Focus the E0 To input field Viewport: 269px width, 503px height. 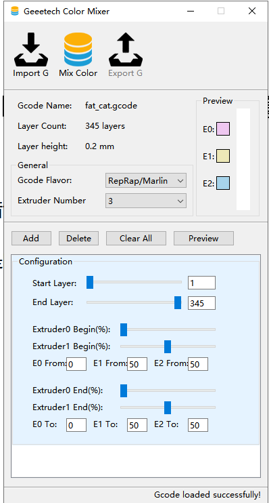(x=76, y=425)
